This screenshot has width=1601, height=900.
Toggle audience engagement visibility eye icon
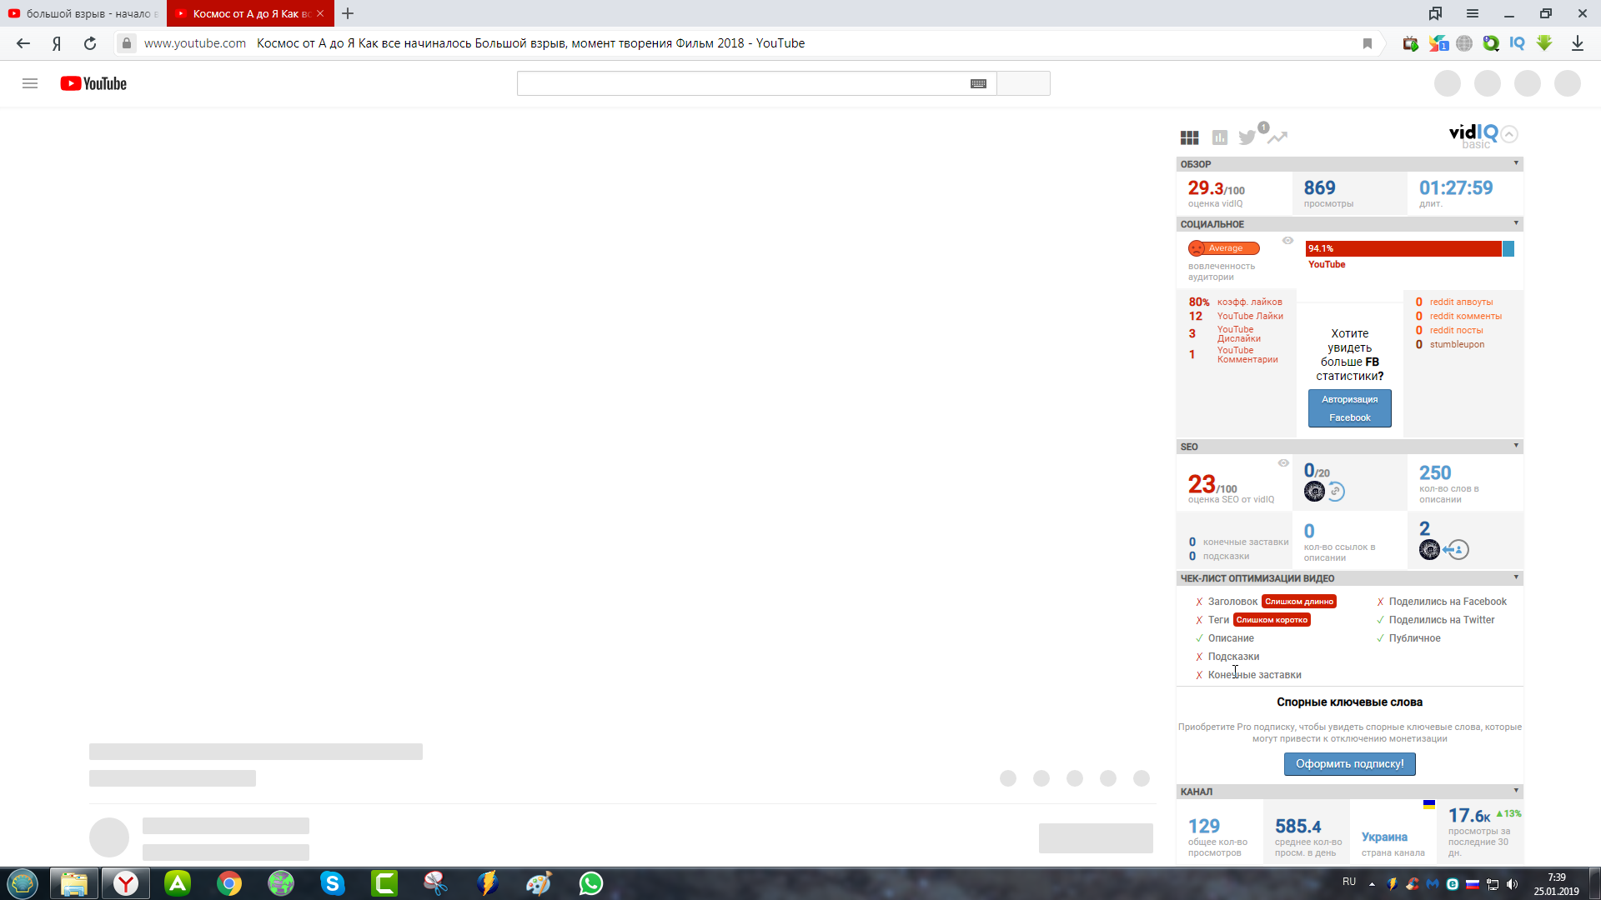point(1287,239)
